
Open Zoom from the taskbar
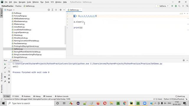[145, 103]
